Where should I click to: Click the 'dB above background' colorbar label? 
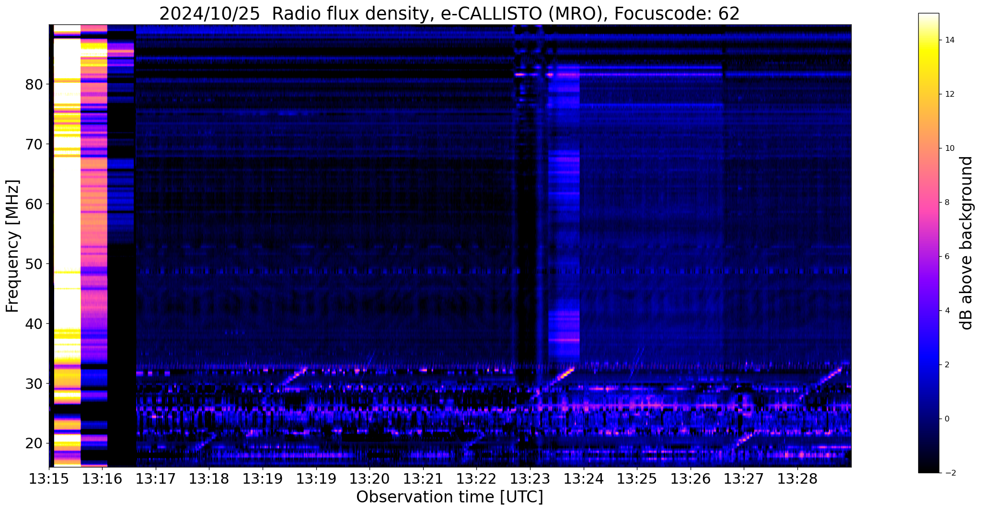tap(967, 243)
